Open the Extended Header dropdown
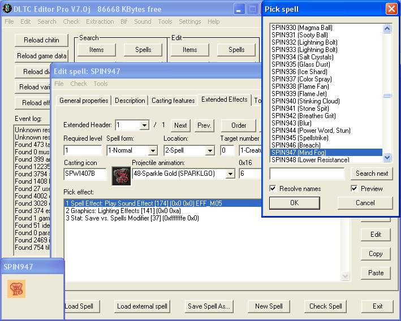The image size is (401, 321). (x=144, y=125)
